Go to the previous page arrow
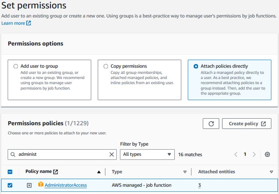This screenshot has width=279, height=194. coord(236,154)
